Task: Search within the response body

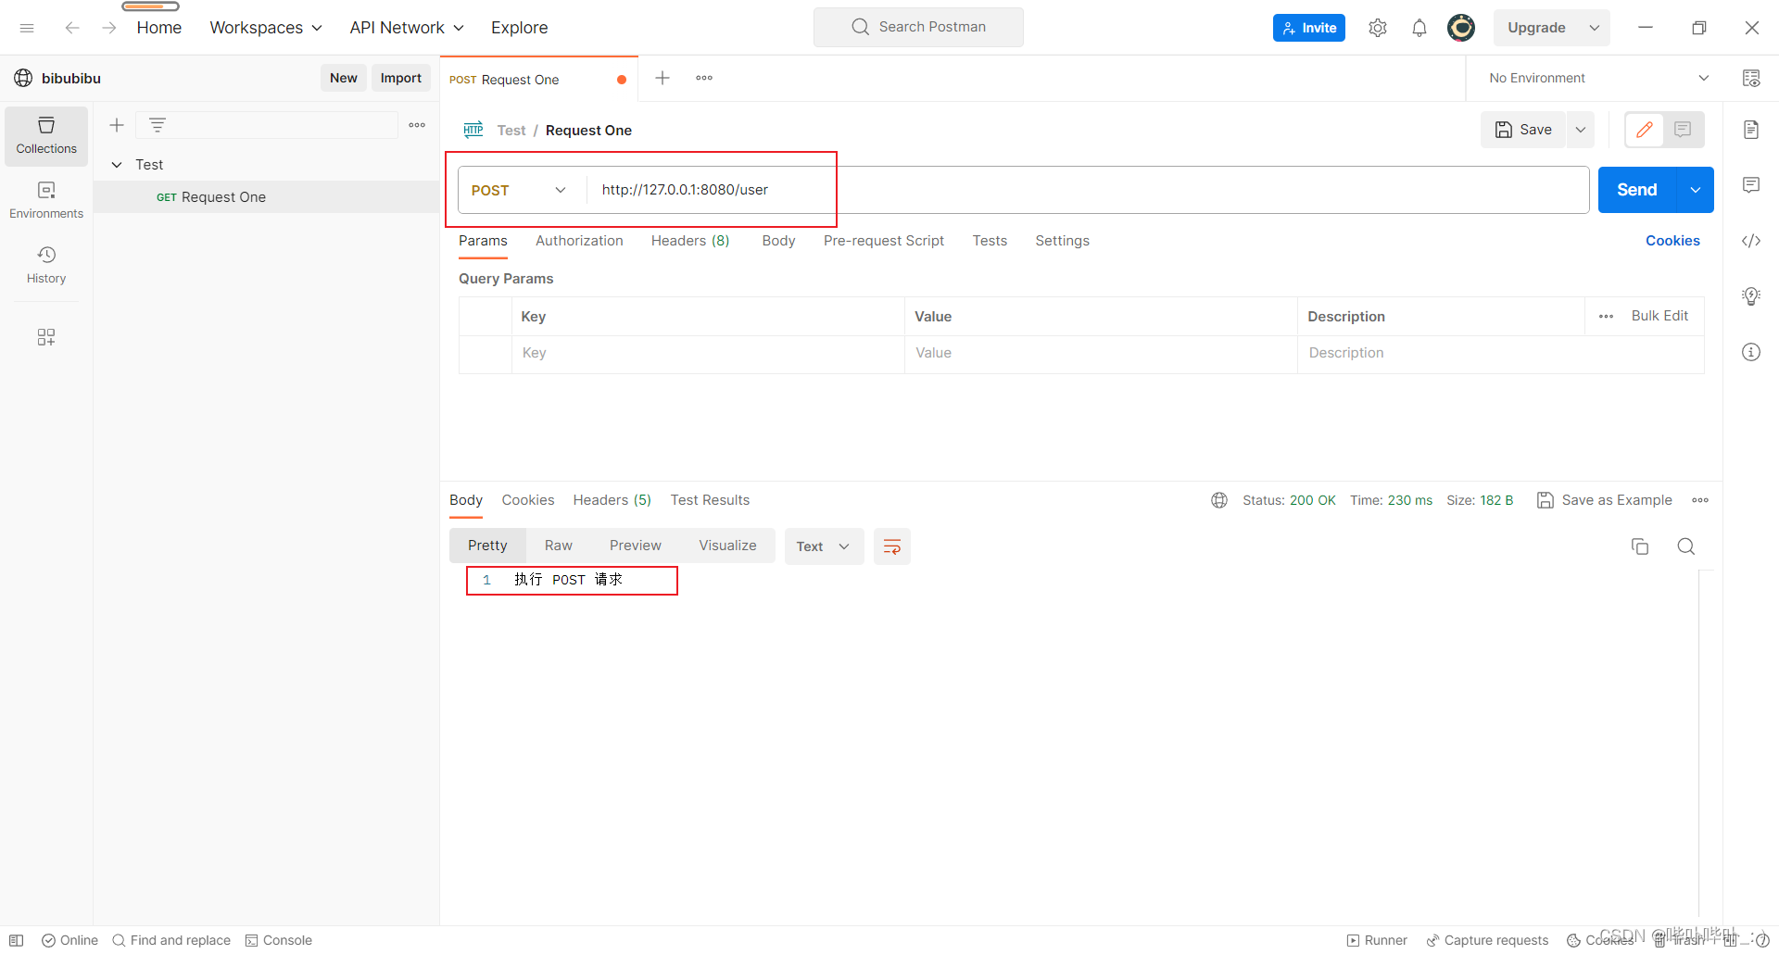Action: (x=1686, y=546)
